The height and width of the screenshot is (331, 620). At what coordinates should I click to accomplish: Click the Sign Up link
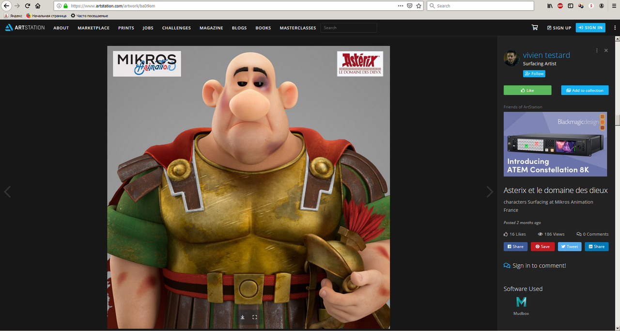(x=559, y=28)
